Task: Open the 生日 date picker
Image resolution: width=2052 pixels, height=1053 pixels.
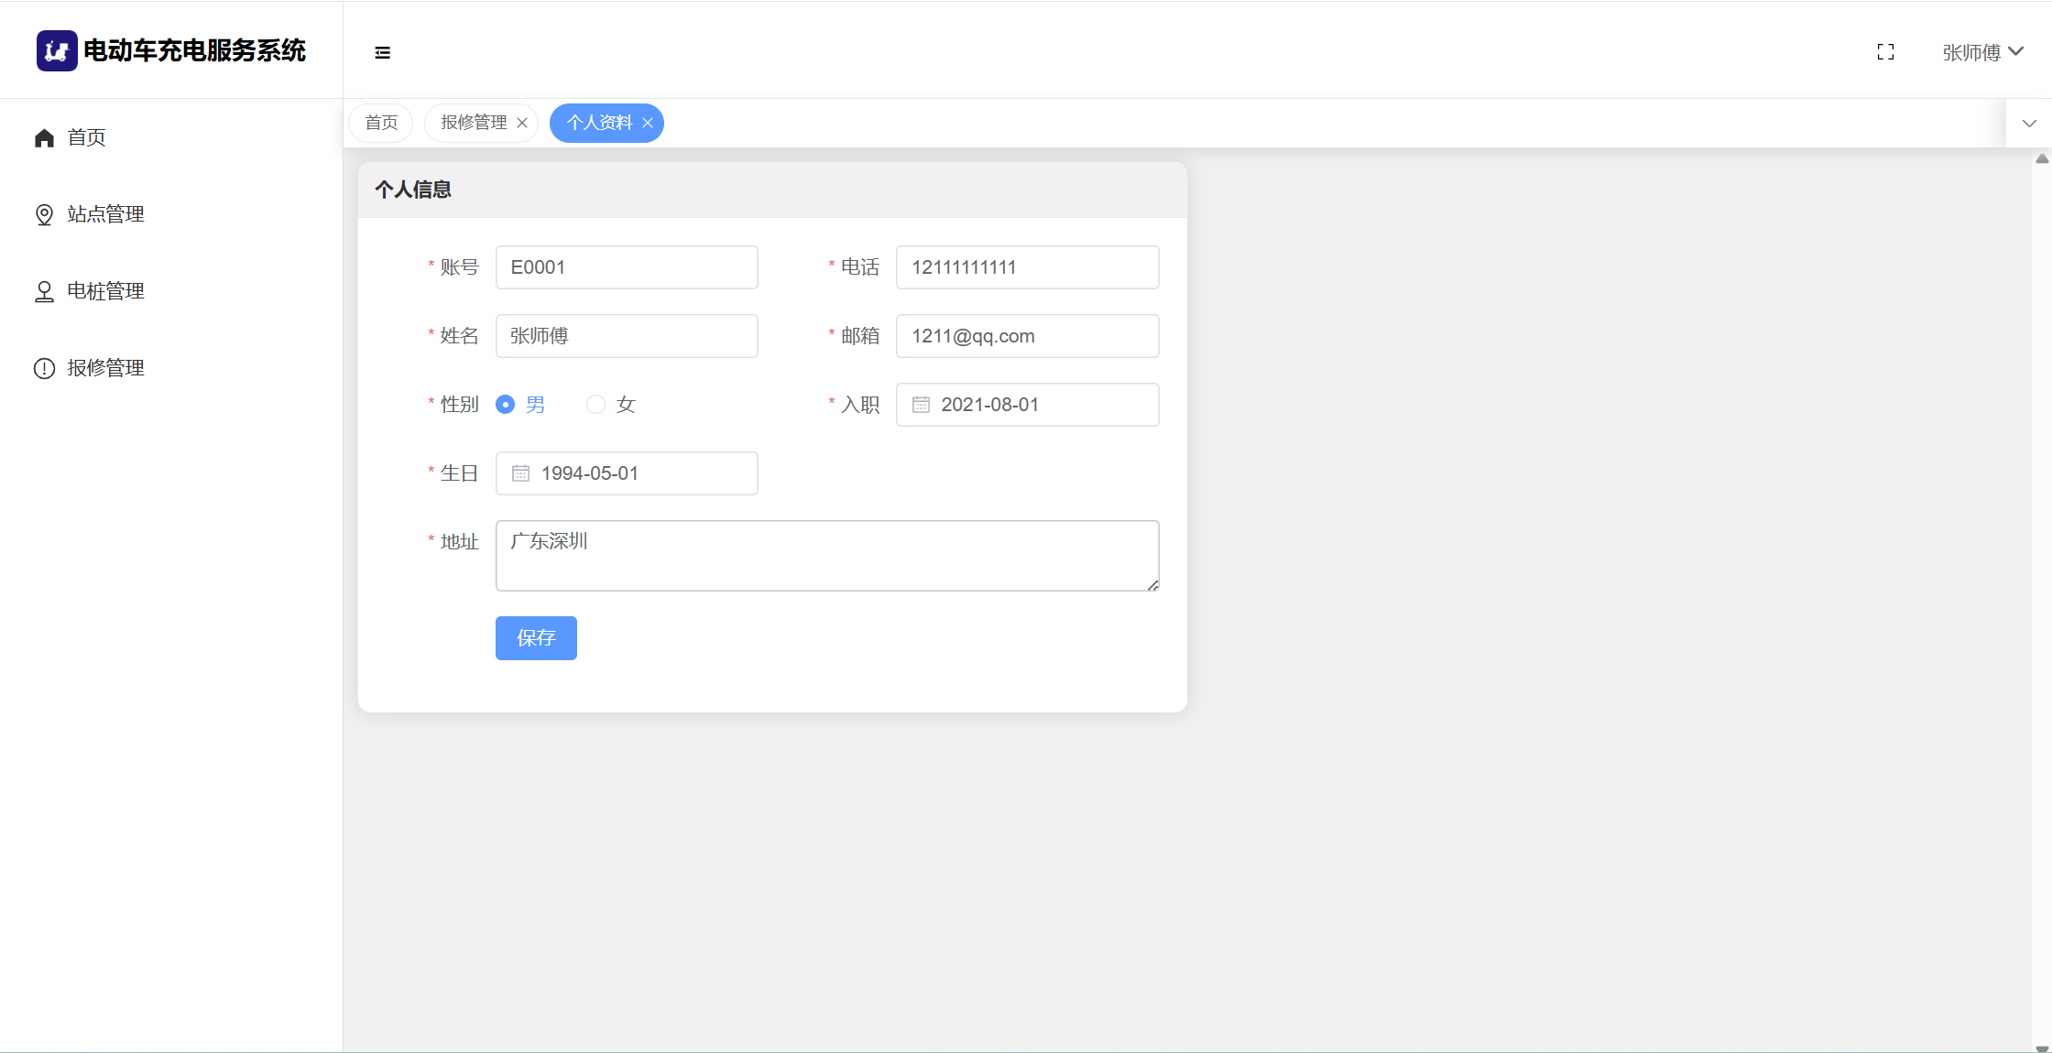Action: point(627,473)
